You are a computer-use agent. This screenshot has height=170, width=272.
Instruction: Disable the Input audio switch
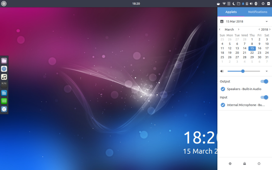pos(264,97)
